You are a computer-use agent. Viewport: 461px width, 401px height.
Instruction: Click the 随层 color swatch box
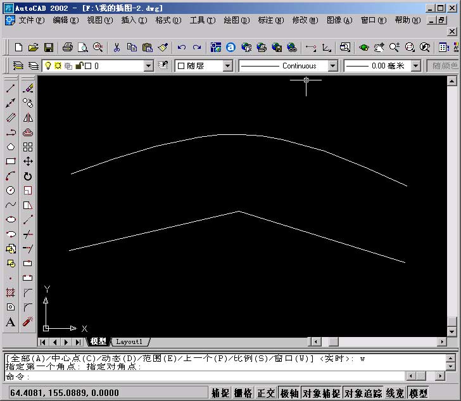click(181, 66)
